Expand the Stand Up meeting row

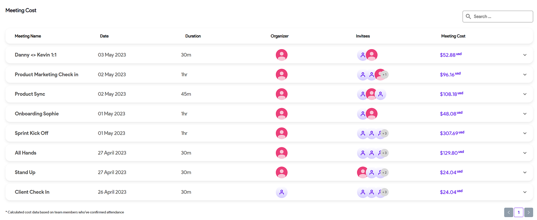[x=525, y=173]
